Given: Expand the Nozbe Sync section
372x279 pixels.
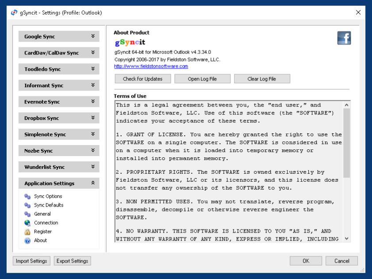Looking at the screenshot, I should (x=59, y=151).
